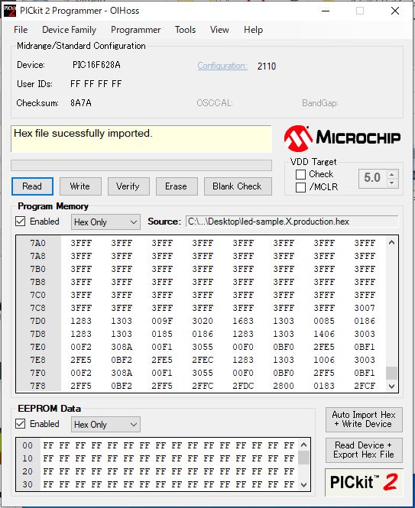The height and width of the screenshot is (508, 415).
Task: Click Auto Import Hex + Write Device
Action: tap(364, 419)
